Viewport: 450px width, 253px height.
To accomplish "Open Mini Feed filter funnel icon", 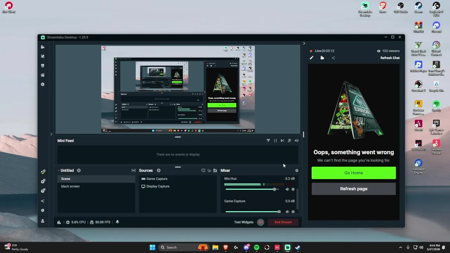I will [268, 141].
